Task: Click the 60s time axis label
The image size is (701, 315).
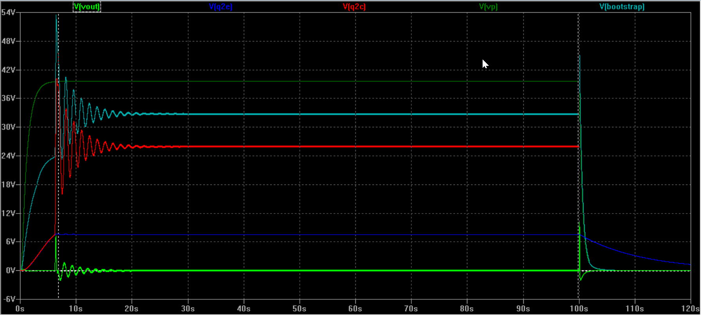Action: [355, 309]
